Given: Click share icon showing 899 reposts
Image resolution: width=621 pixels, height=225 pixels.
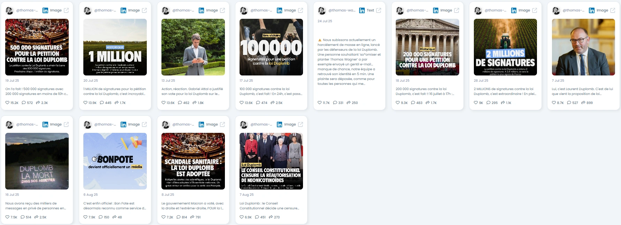Looking at the screenshot, I should 583,103.
